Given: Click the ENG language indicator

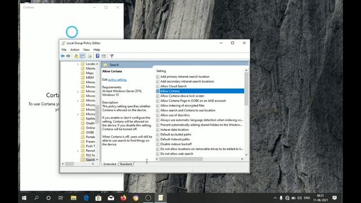Looking at the screenshot, I should click(307, 198).
